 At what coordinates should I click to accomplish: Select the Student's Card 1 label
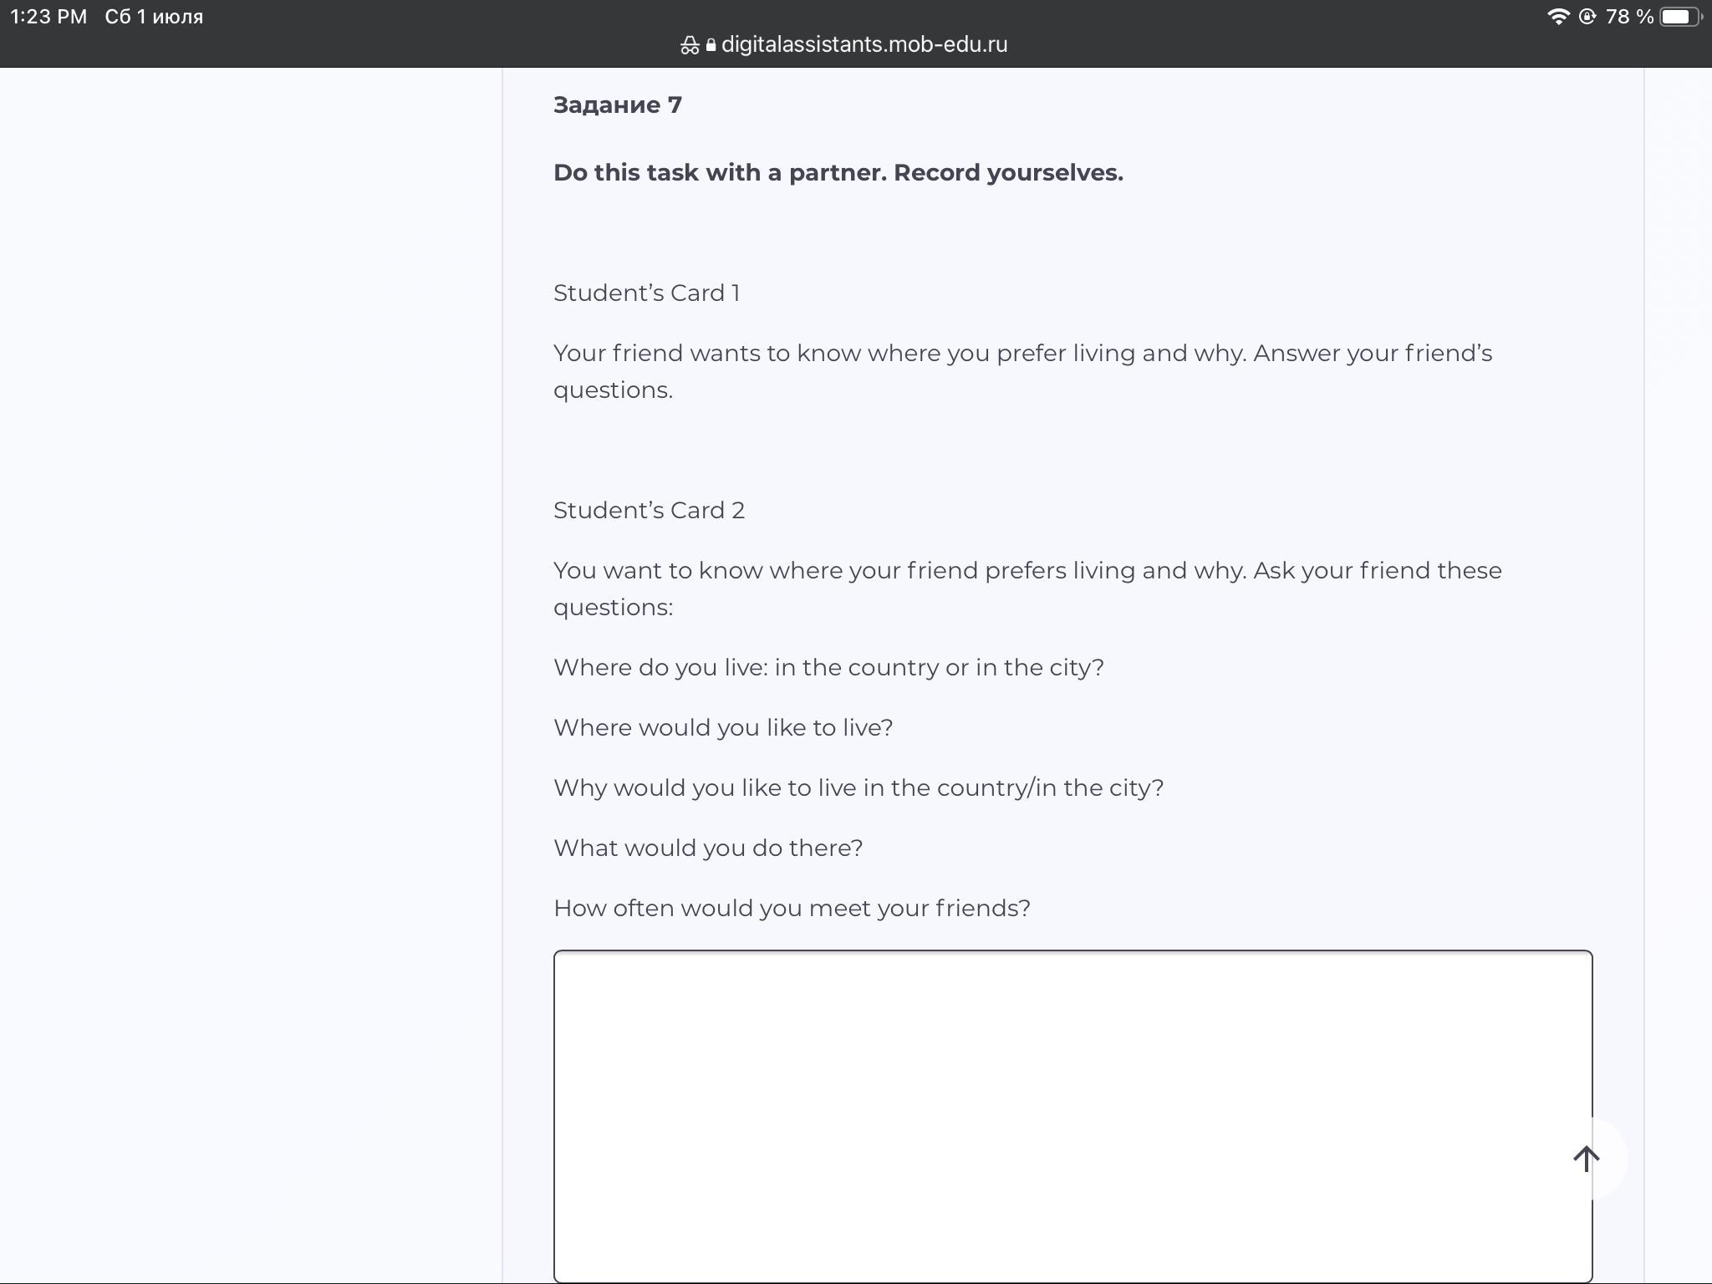pyautogui.click(x=646, y=293)
